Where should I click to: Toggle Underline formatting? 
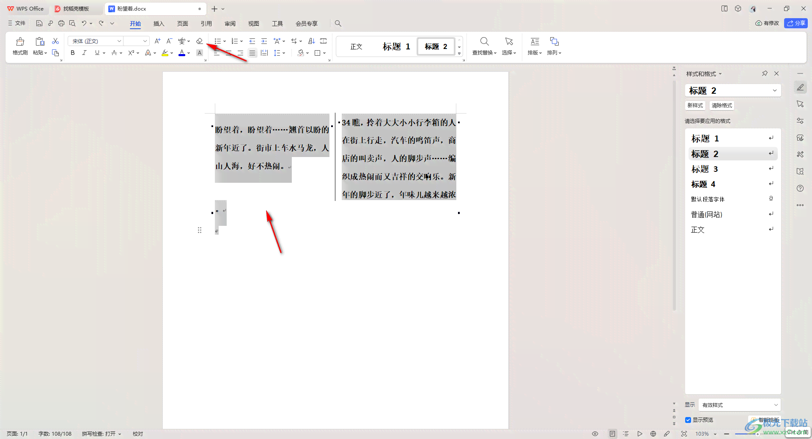(97, 53)
